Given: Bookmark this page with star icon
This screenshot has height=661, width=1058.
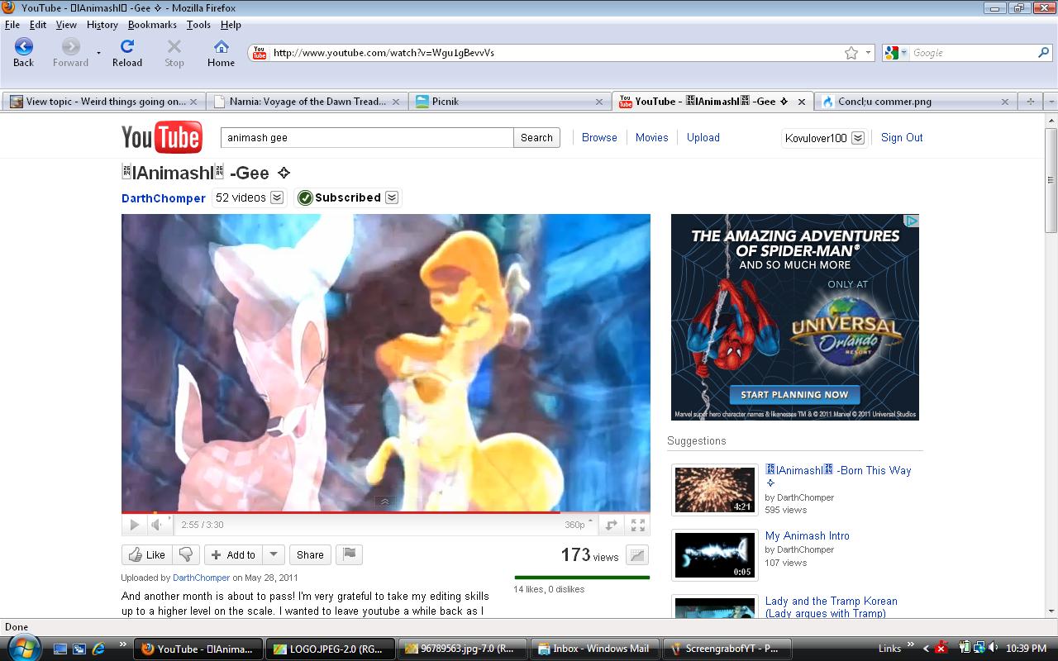Looking at the screenshot, I should [x=851, y=53].
